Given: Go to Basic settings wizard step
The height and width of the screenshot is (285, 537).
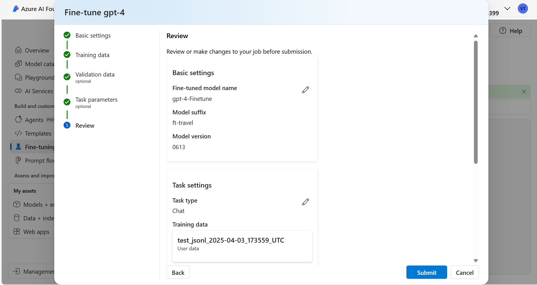Looking at the screenshot, I should [x=93, y=36].
